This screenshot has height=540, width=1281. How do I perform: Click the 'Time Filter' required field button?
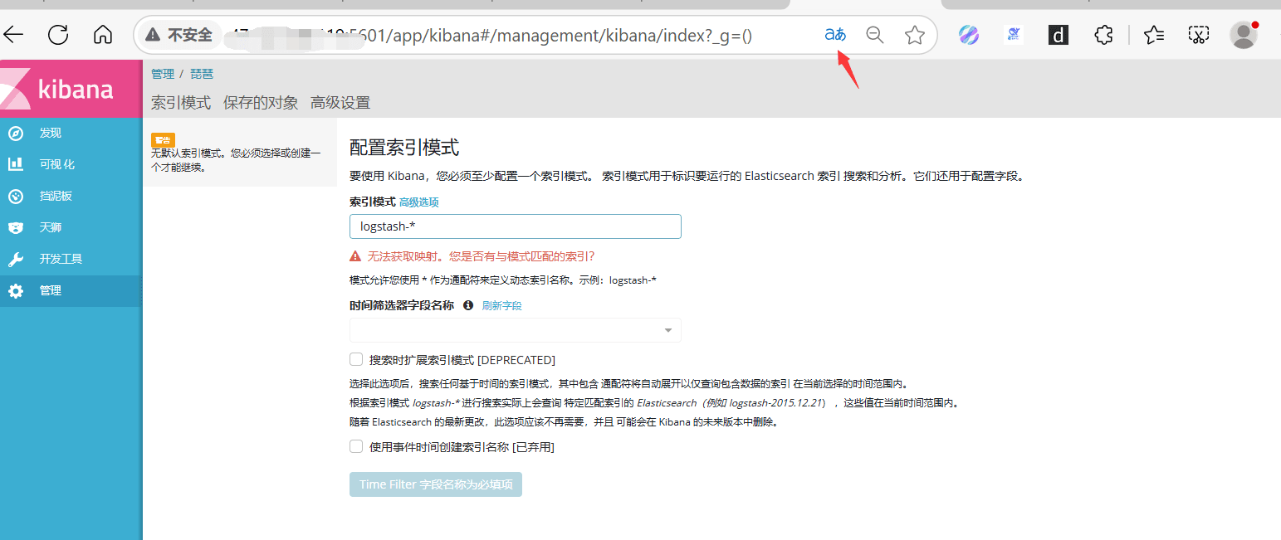click(x=436, y=484)
